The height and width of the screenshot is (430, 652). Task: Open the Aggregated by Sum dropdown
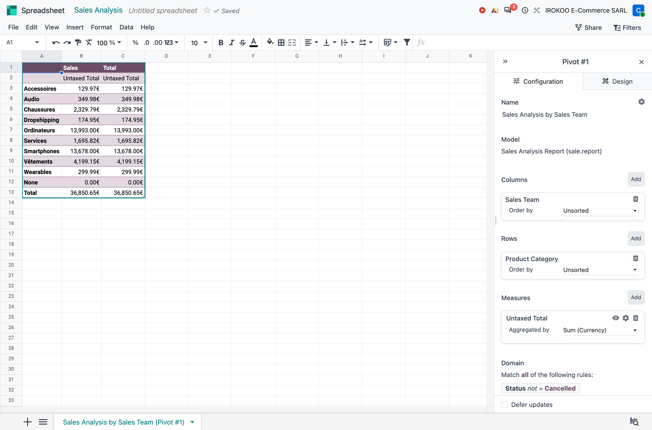pos(600,330)
